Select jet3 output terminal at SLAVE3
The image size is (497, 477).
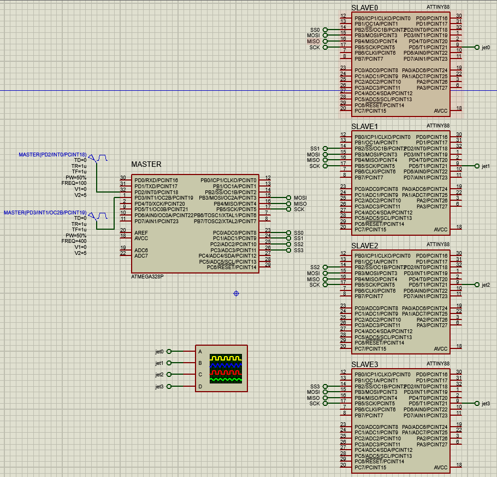point(477,403)
